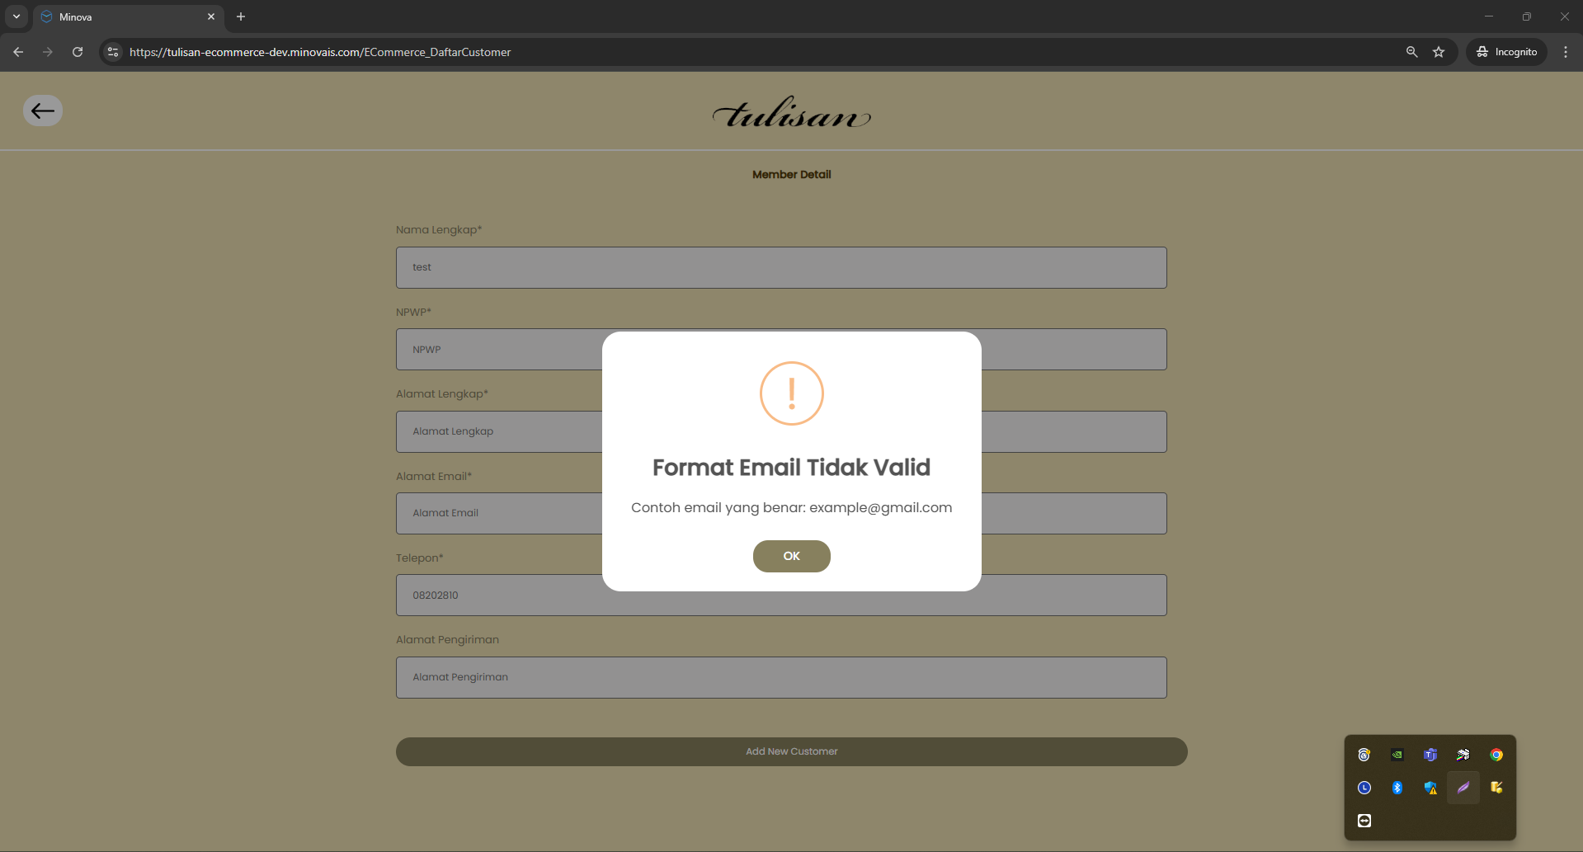Select the Minova browser tab

coord(129,16)
